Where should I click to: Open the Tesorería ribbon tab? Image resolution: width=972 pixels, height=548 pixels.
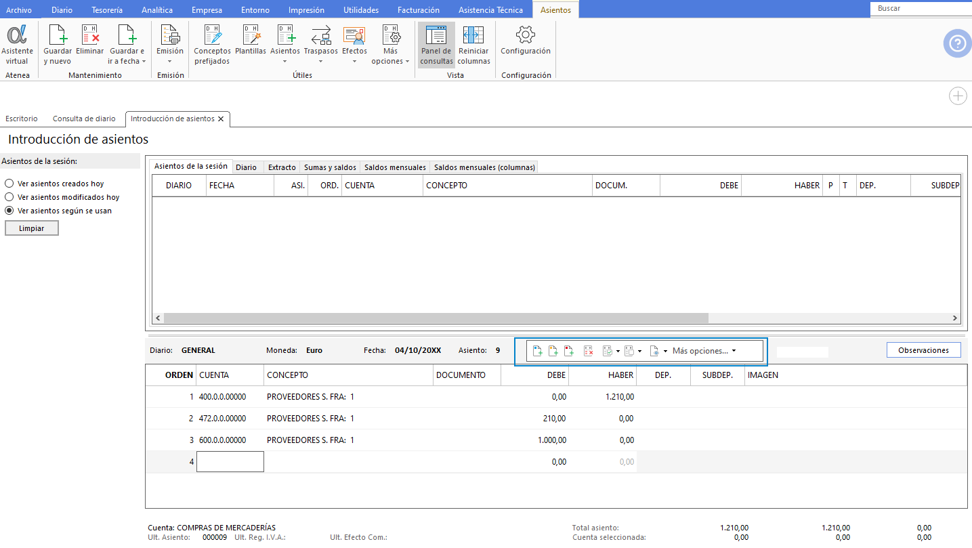[x=107, y=10]
